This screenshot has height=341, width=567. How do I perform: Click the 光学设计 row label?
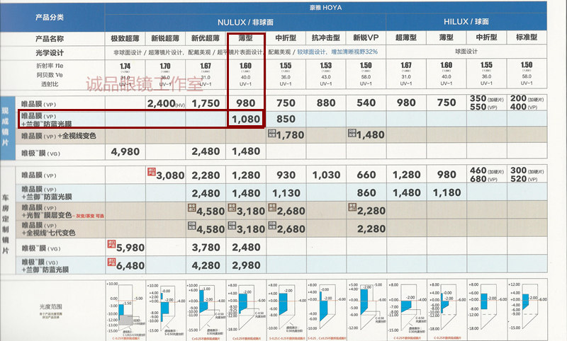coord(50,52)
